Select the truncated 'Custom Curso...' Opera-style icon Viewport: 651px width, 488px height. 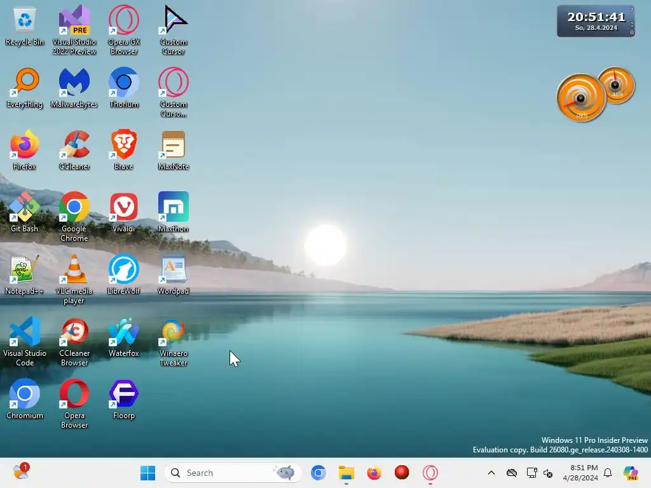(x=174, y=93)
